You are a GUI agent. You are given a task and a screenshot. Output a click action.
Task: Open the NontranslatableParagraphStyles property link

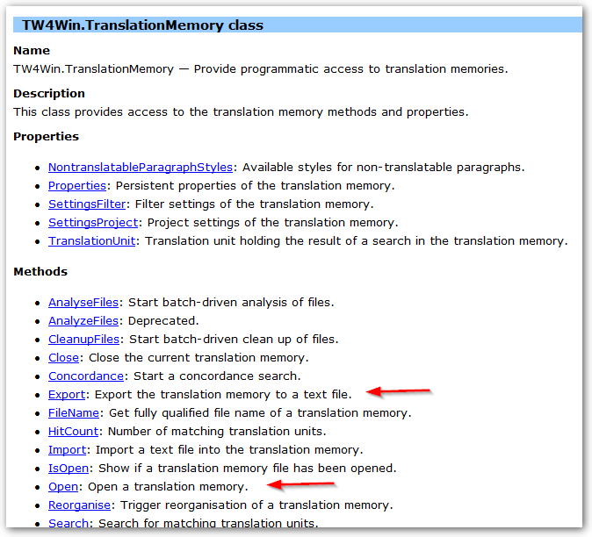pyautogui.click(x=141, y=167)
